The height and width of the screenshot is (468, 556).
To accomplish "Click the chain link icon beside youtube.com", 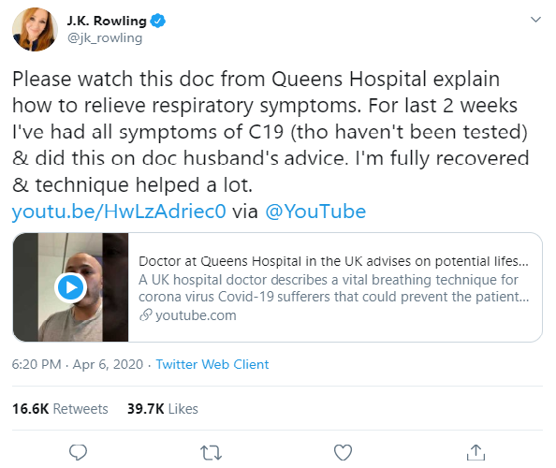I will (145, 314).
